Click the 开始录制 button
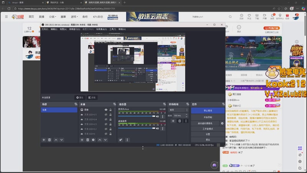The image size is (307, 173). pos(208,117)
